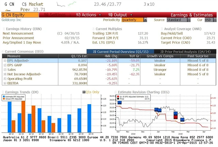Click the Earnings Trends (EM) section icon
The width and height of the screenshot is (218, 147).
(2, 92)
